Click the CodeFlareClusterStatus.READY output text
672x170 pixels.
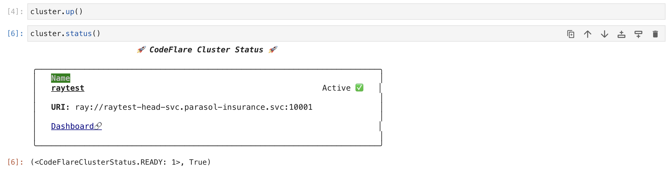click(x=120, y=162)
